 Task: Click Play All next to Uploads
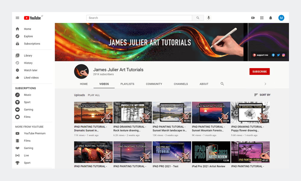(94, 95)
